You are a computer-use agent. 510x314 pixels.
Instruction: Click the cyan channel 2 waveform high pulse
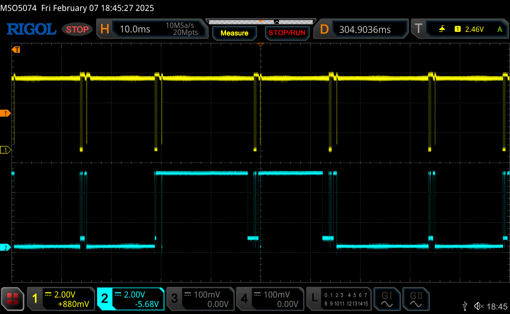click(202, 173)
